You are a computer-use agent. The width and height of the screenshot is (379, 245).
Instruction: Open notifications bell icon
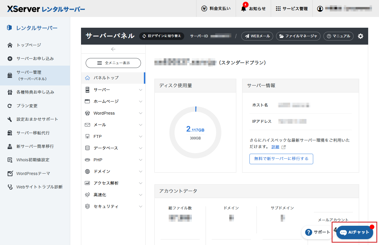tap(244, 8)
